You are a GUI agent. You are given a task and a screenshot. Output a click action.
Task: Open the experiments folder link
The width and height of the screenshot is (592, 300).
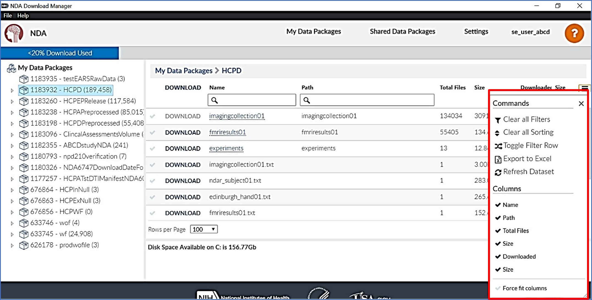click(226, 148)
